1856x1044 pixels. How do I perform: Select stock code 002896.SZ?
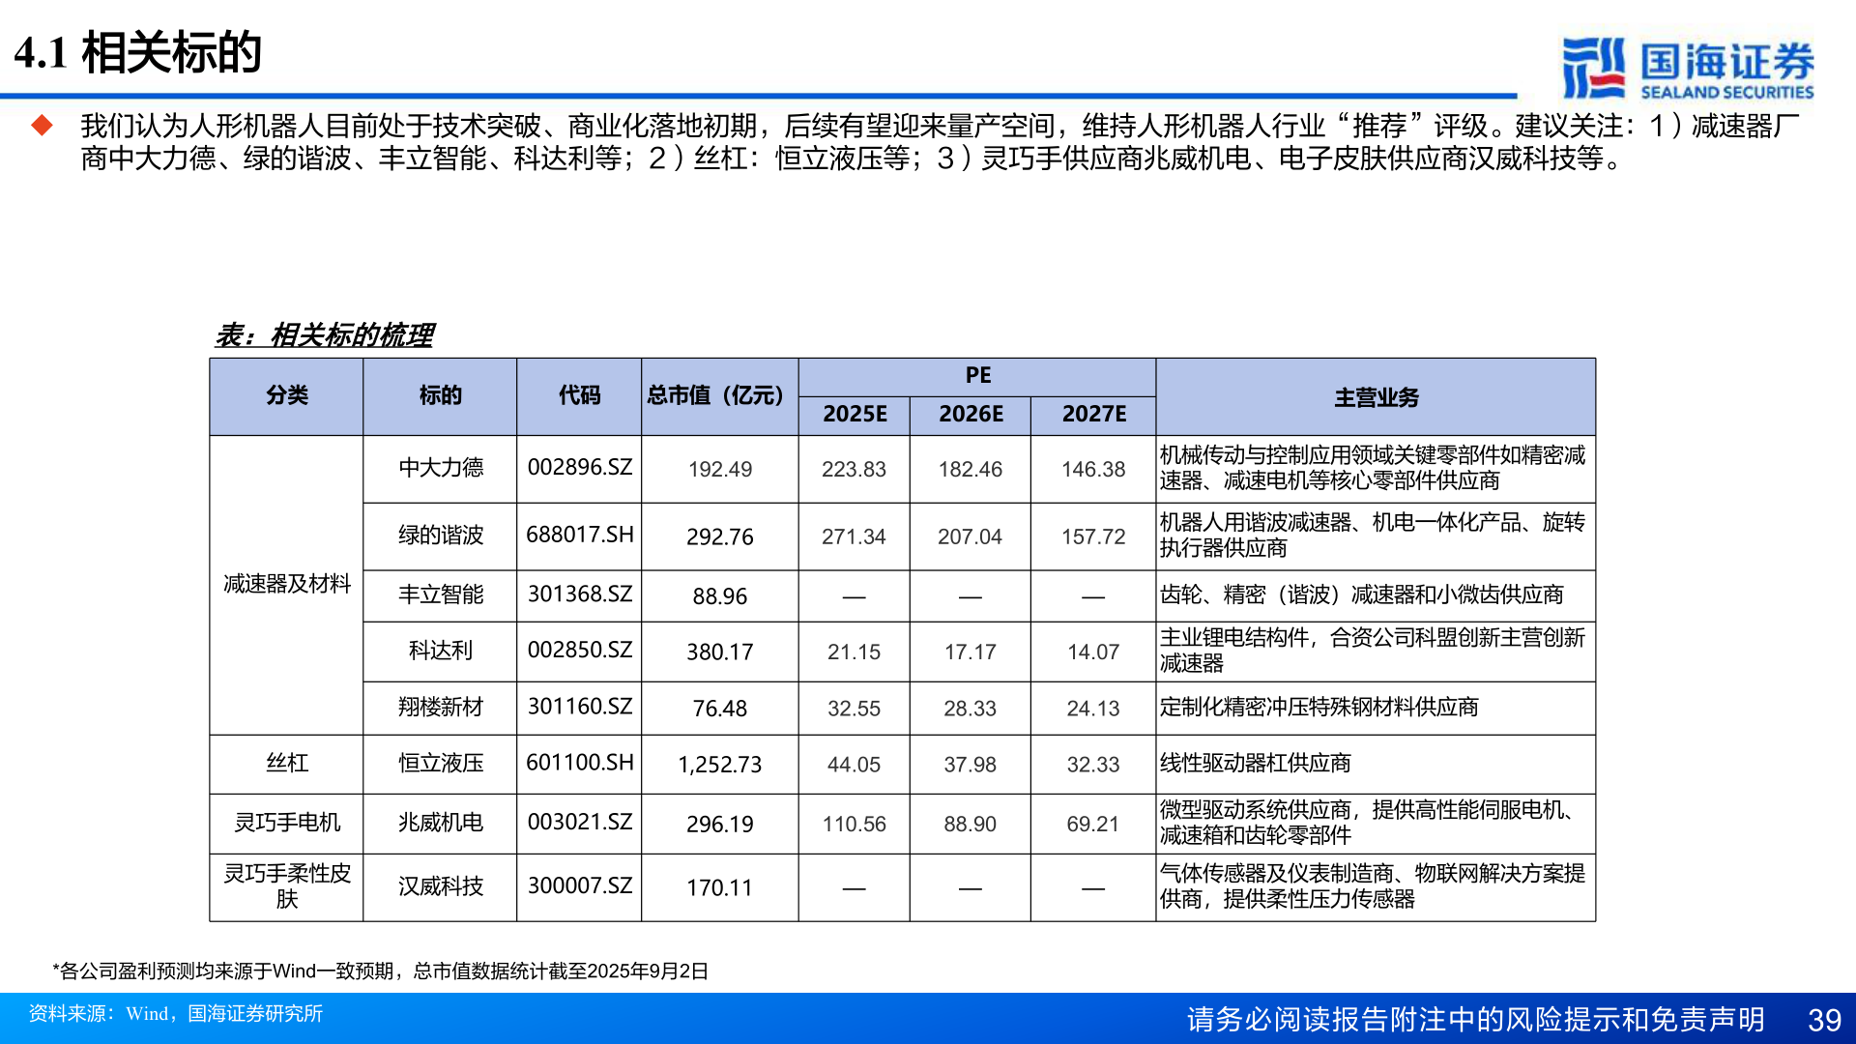click(579, 468)
